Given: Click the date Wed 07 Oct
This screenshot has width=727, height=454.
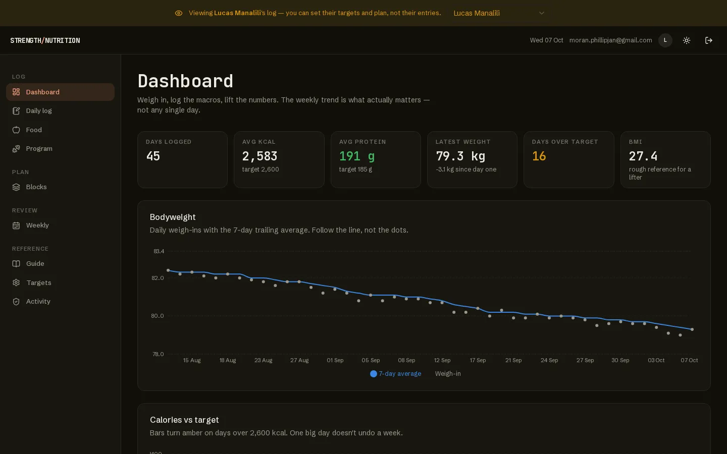Looking at the screenshot, I should pyautogui.click(x=546, y=40).
